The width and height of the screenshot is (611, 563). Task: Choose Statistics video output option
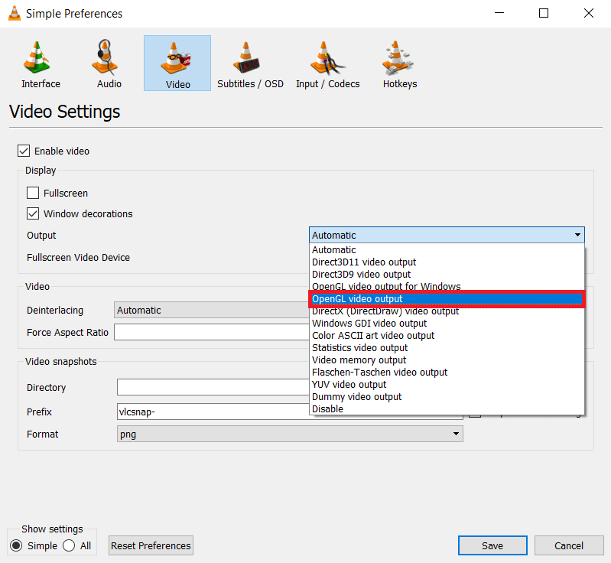click(x=447, y=348)
